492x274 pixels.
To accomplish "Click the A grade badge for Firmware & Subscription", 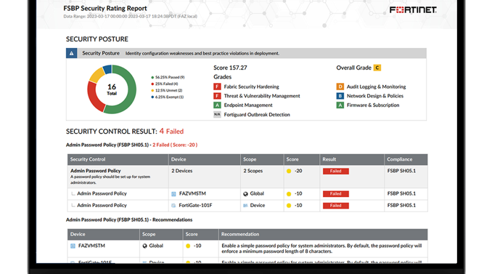I will [x=340, y=105].
